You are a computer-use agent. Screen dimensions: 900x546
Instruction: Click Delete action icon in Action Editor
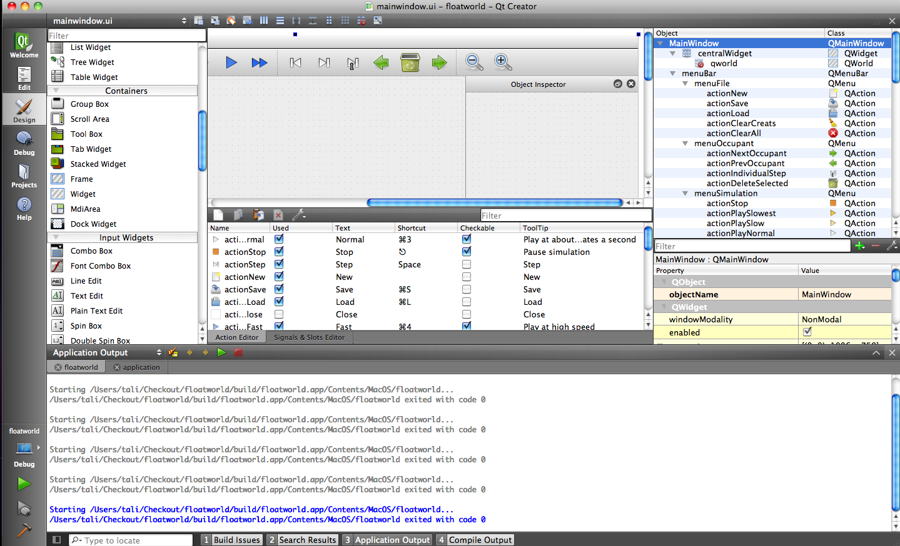[278, 215]
